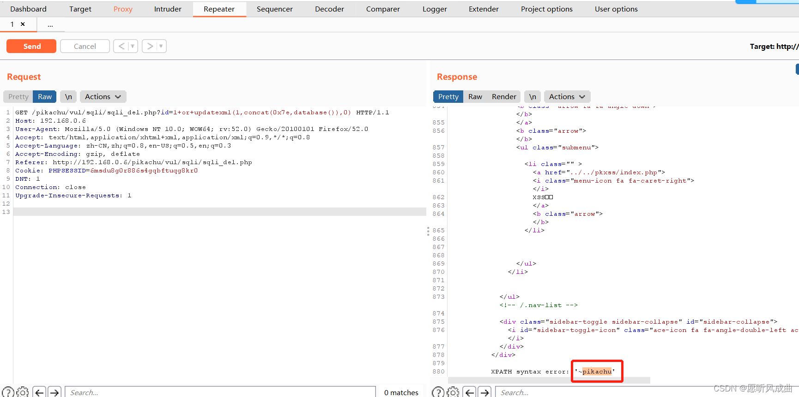Toggle \n non-printable chars in Response

point(533,96)
